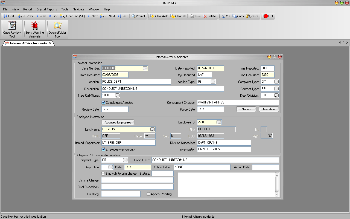This screenshot has width=350, height=219.
Task: Click the SuperFind (SF) toolbar icon
Action: tap(62, 16)
